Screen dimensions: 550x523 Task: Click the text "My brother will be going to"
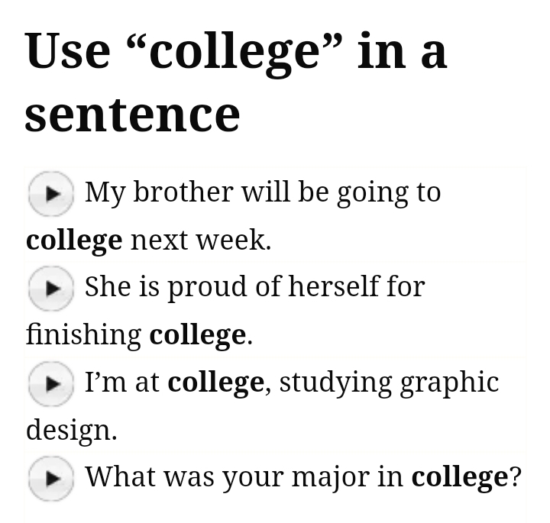[x=263, y=192]
